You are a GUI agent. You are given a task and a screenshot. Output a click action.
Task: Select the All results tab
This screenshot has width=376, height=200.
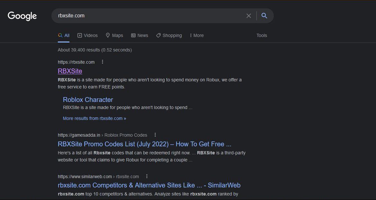point(64,35)
